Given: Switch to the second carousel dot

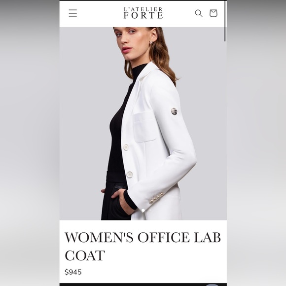Looking at the screenshot, I should coord(150,210).
